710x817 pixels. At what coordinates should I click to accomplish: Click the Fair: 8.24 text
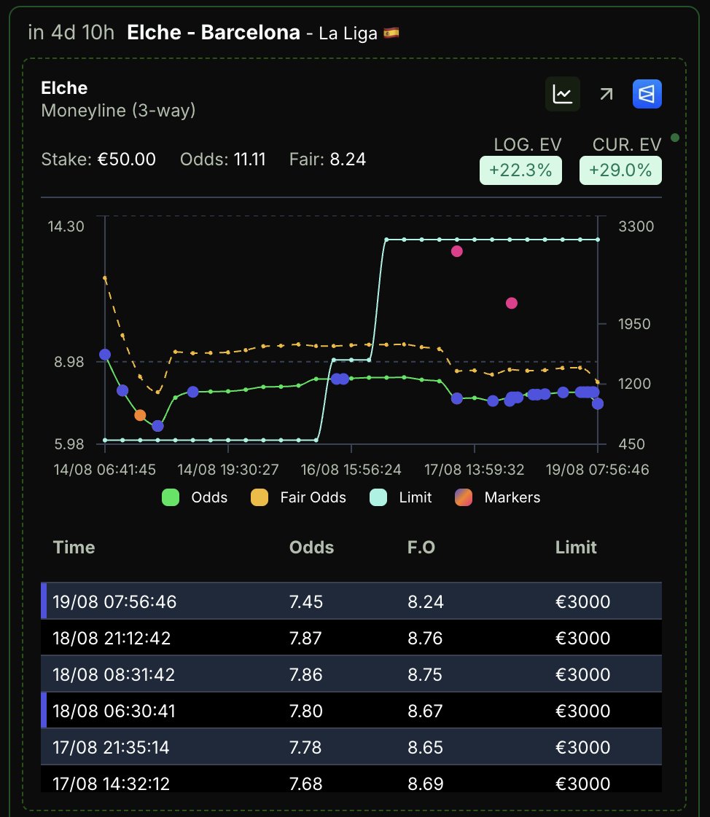327,159
